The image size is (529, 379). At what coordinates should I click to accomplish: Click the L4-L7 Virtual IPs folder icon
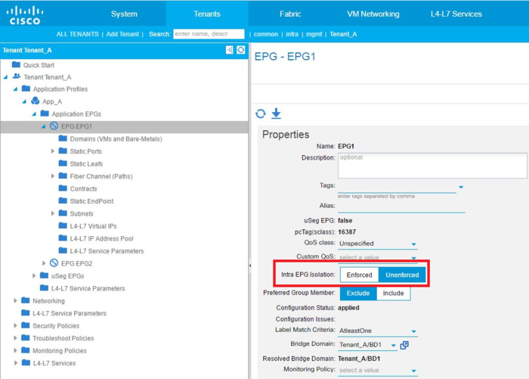point(63,225)
